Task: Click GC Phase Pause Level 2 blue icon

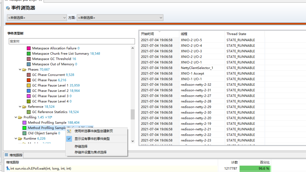Action: pyautogui.click(x=29, y=91)
